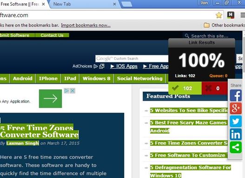The image size is (245, 178).
Task: Open the link checker extension icon
Action: click(x=231, y=15)
